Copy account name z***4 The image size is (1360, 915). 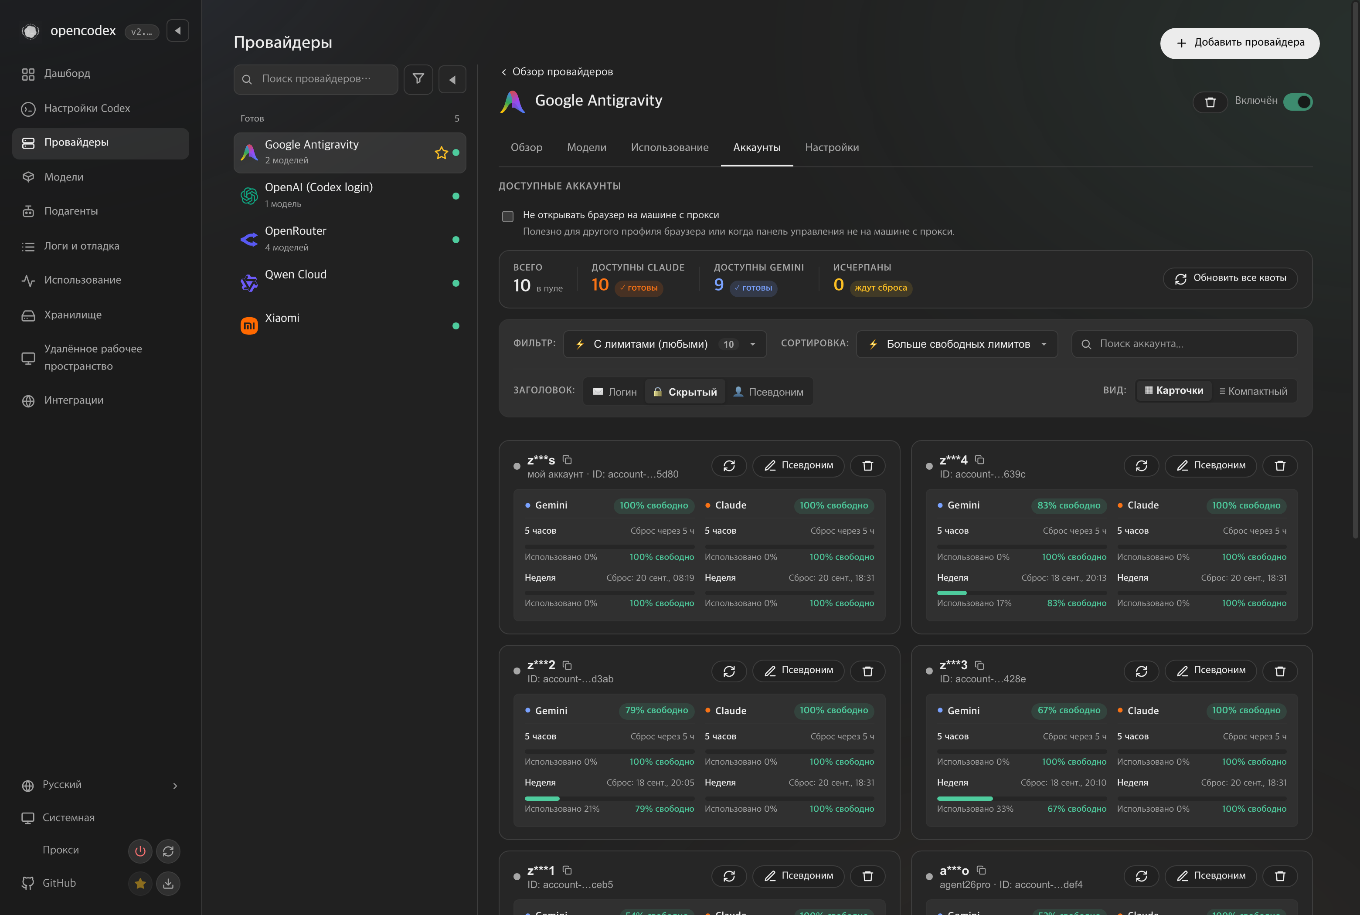point(979,460)
